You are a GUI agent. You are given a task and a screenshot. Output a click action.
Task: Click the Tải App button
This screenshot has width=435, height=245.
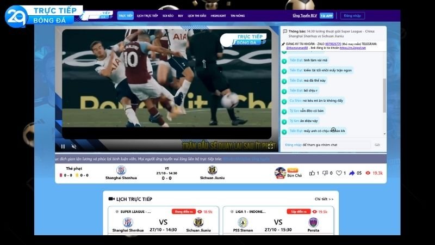pyautogui.click(x=327, y=16)
